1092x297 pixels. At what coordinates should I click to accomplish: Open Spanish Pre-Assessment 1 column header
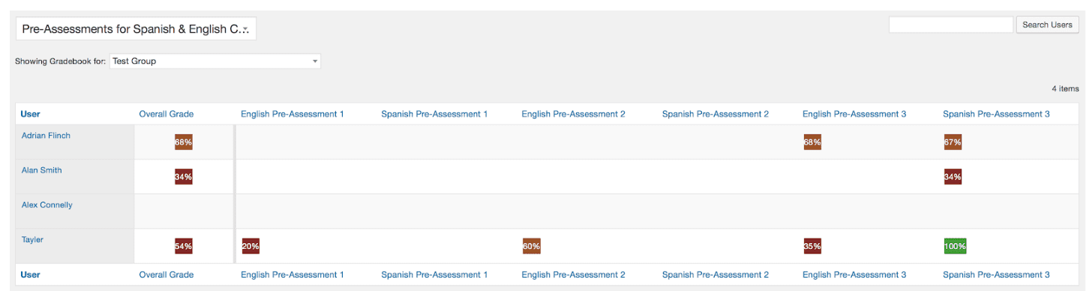[434, 114]
